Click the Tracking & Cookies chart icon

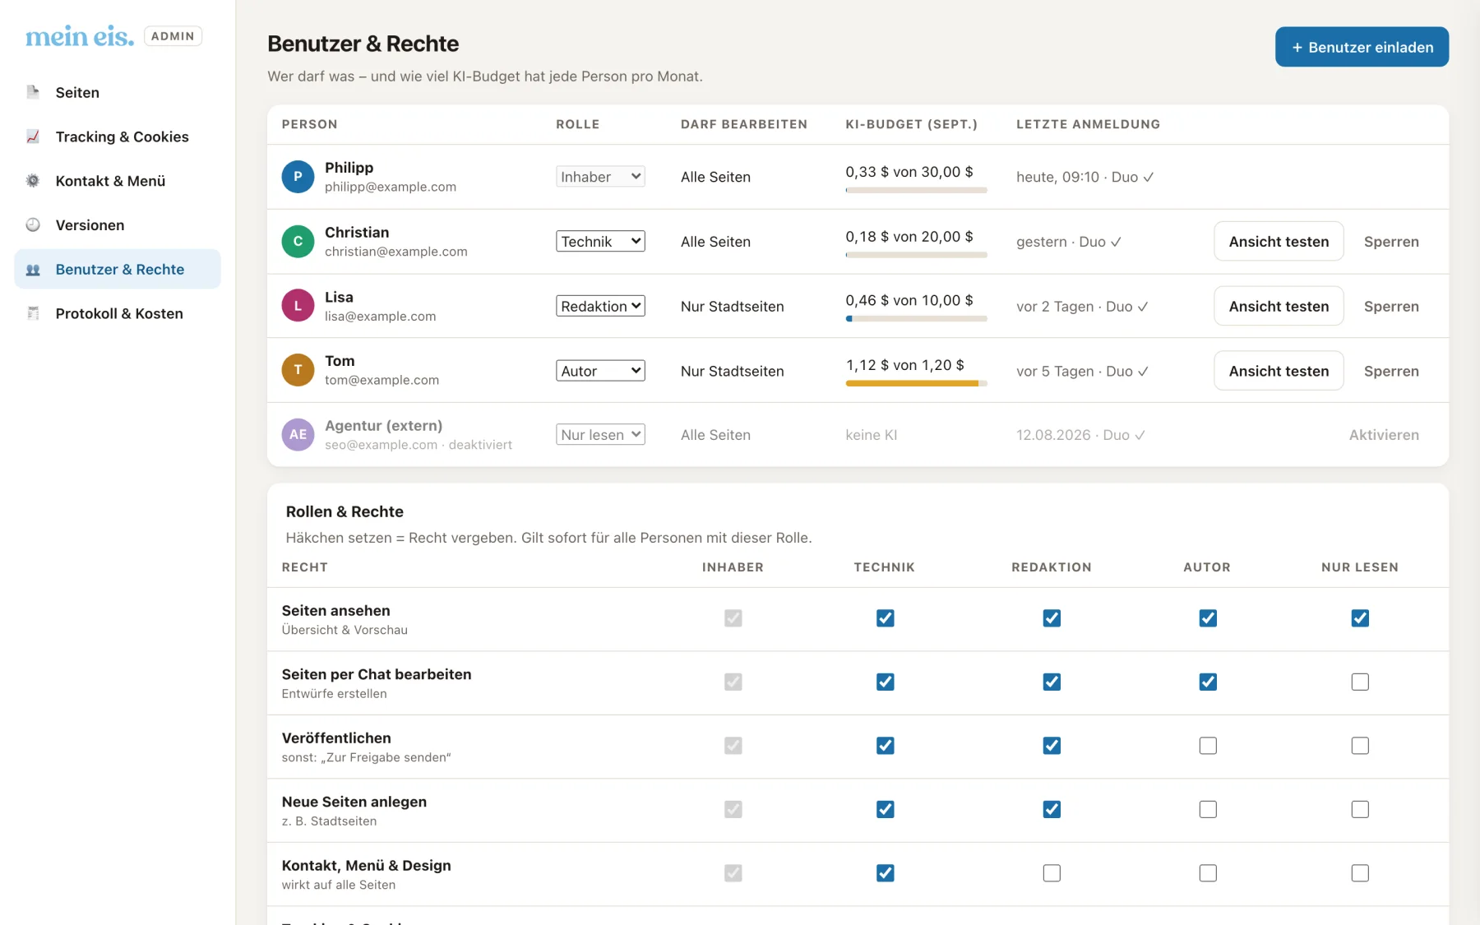(x=33, y=136)
